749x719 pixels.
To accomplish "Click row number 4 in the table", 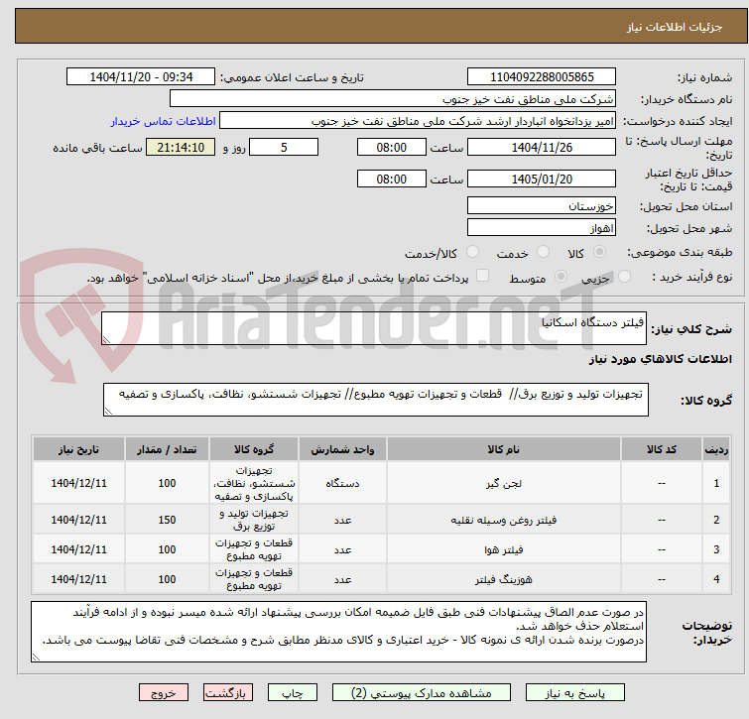I will 716,579.
